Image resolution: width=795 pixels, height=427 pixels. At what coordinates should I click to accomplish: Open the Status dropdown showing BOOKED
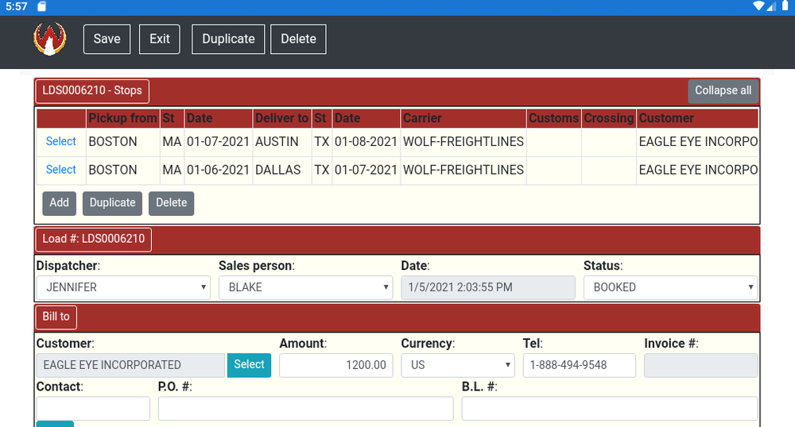671,287
